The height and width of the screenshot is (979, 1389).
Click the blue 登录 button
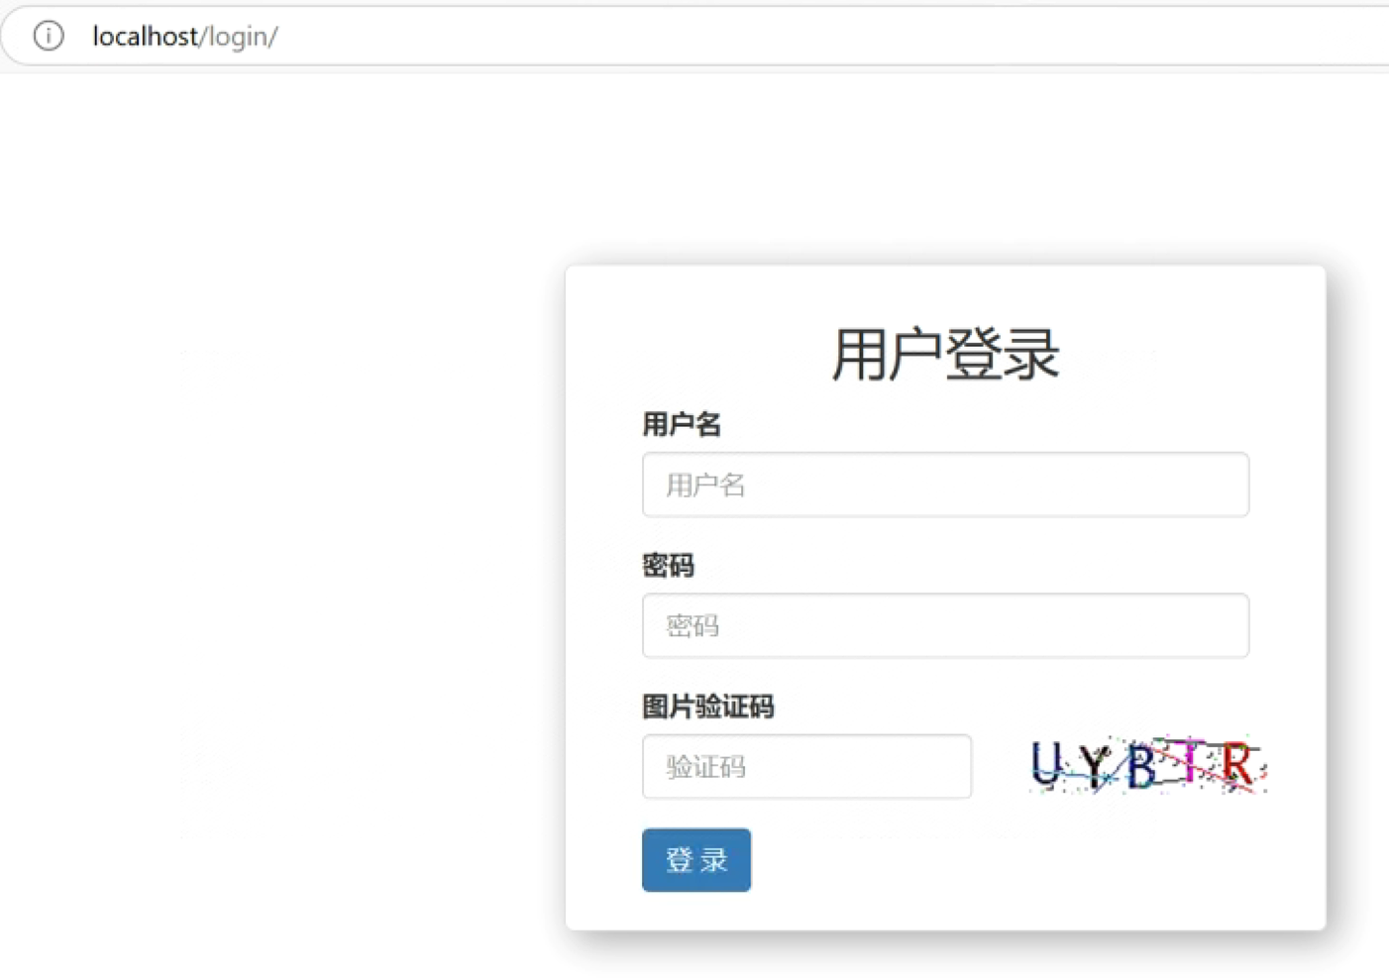tap(696, 860)
